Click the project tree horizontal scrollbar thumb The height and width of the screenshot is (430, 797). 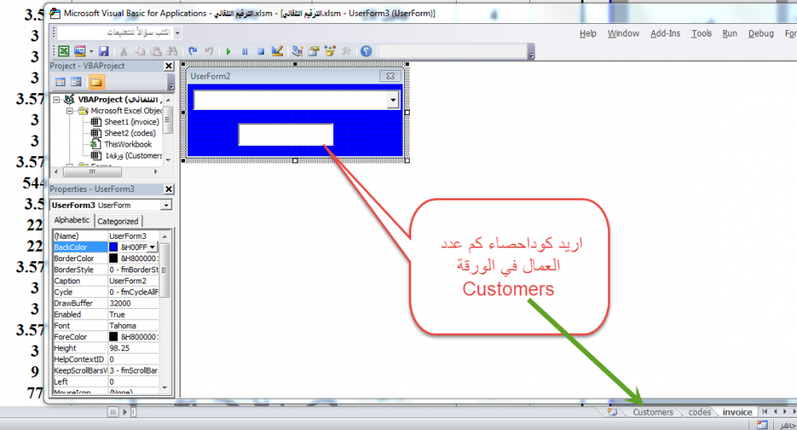[92, 172]
